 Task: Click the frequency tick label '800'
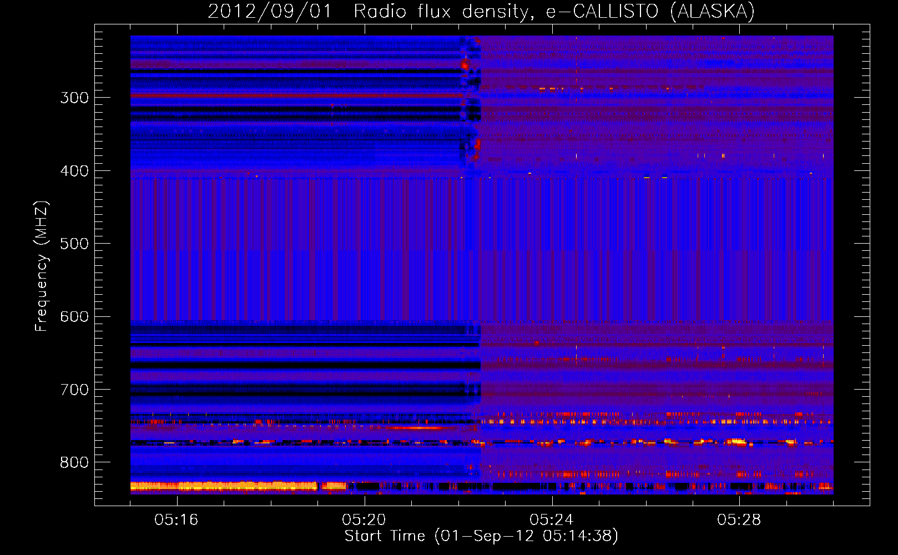(x=74, y=463)
